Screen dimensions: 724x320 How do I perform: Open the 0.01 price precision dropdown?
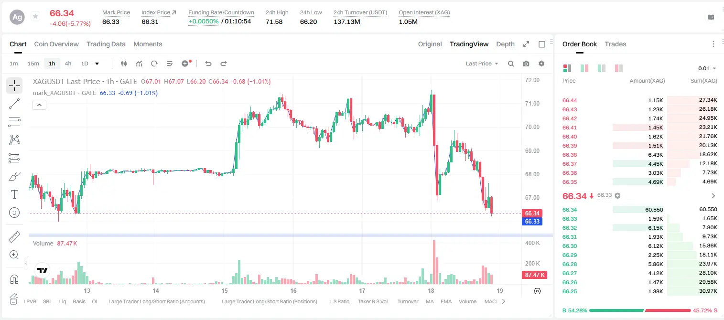pyautogui.click(x=707, y=68)
